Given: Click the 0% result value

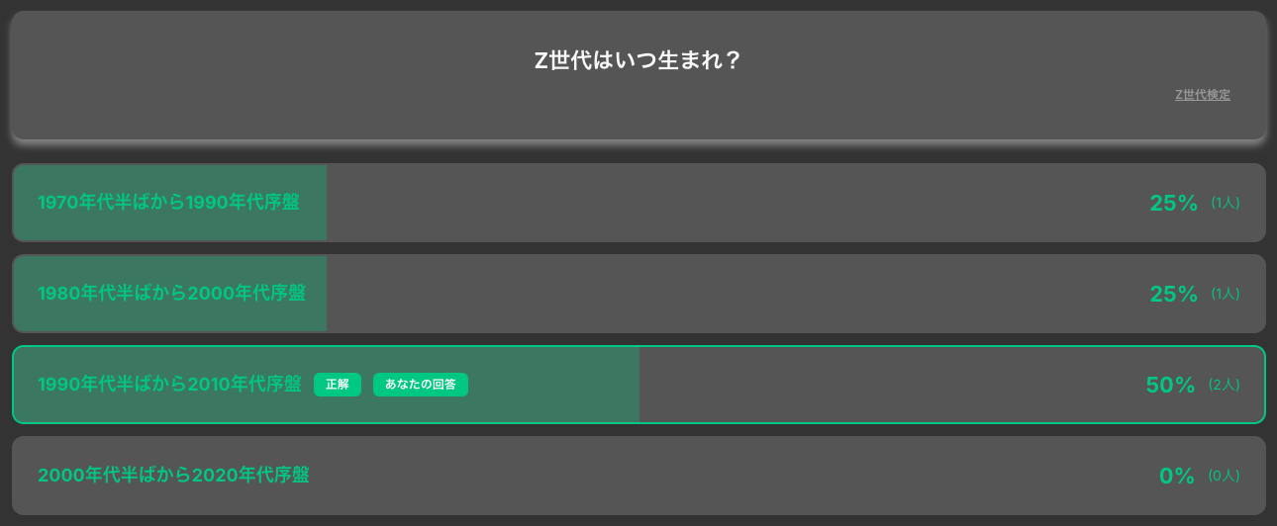Looking at the screenshot, I should (1177, 476).
